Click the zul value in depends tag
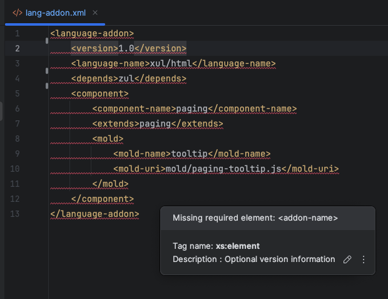The width and height of the screenshot is (388, 299). 128,78
